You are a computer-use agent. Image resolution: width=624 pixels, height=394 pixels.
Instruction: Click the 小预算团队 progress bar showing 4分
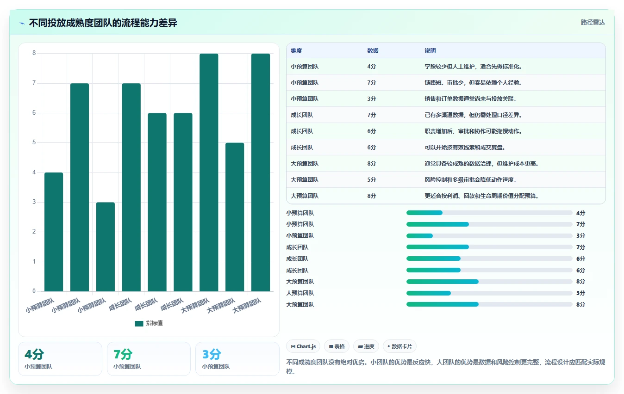[489, 213]
